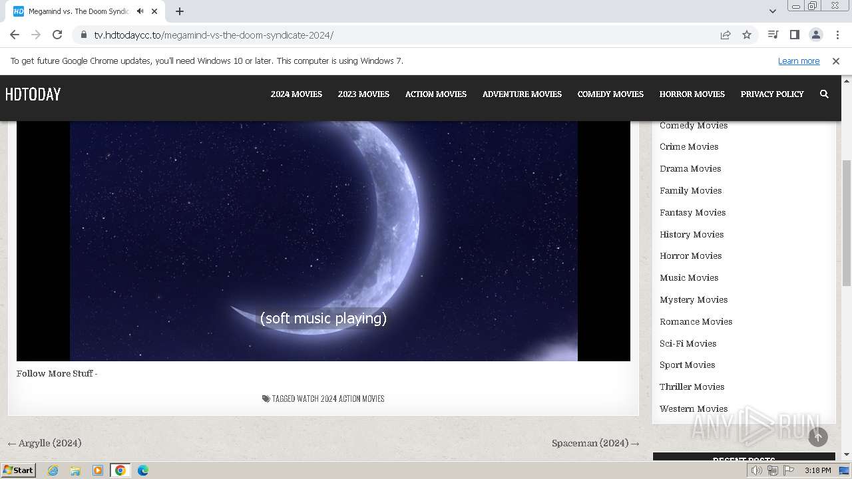Viewport: 852px width, 479px height.
Task: Open Microsoft Edge from the taskbar
Action: pos(142,470)
